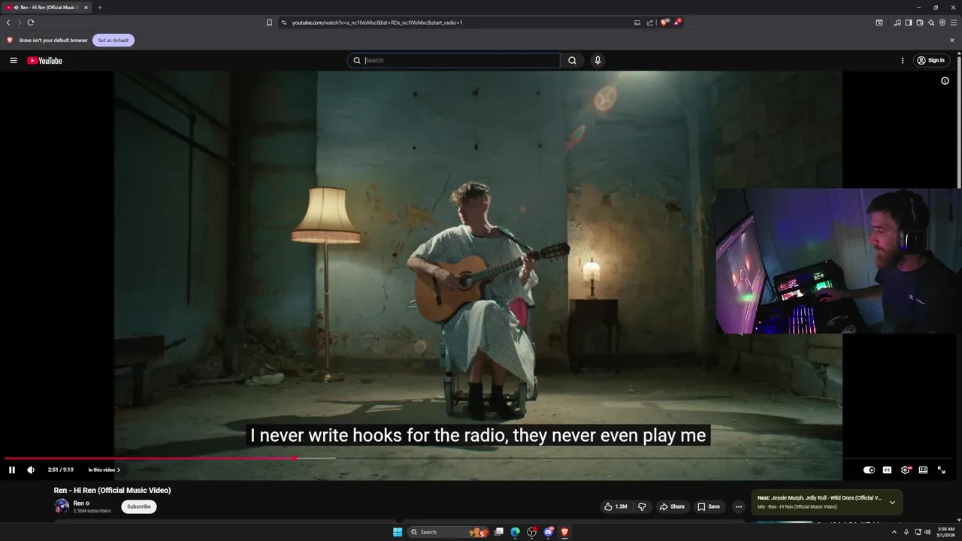Click the search magnifier button
The height and width of the screenshot is (541, 962).
point(572,60)
